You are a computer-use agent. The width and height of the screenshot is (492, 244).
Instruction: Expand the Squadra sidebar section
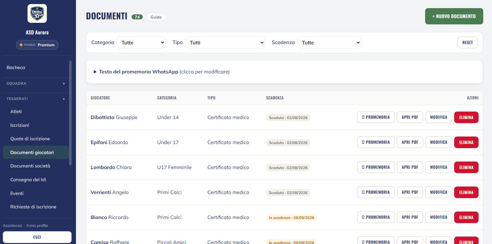36,84
